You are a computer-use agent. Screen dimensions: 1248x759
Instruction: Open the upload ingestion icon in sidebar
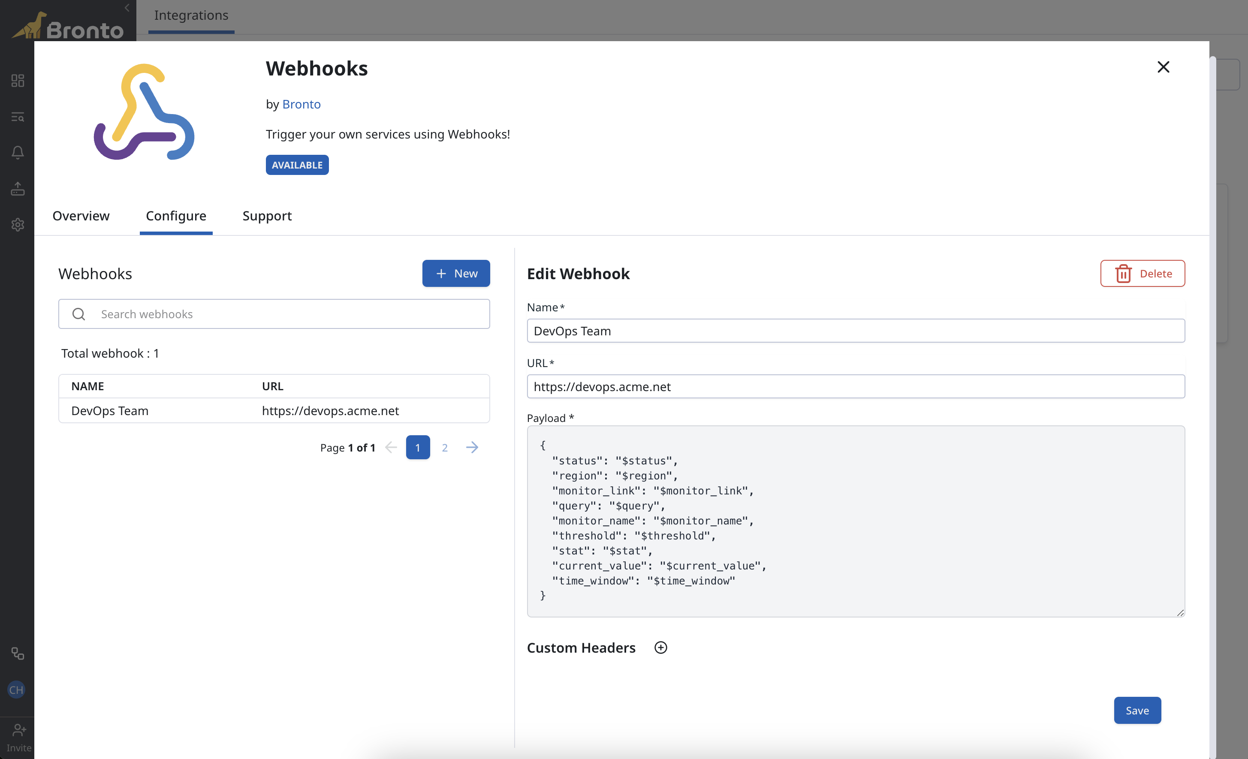tap(18, 189)
